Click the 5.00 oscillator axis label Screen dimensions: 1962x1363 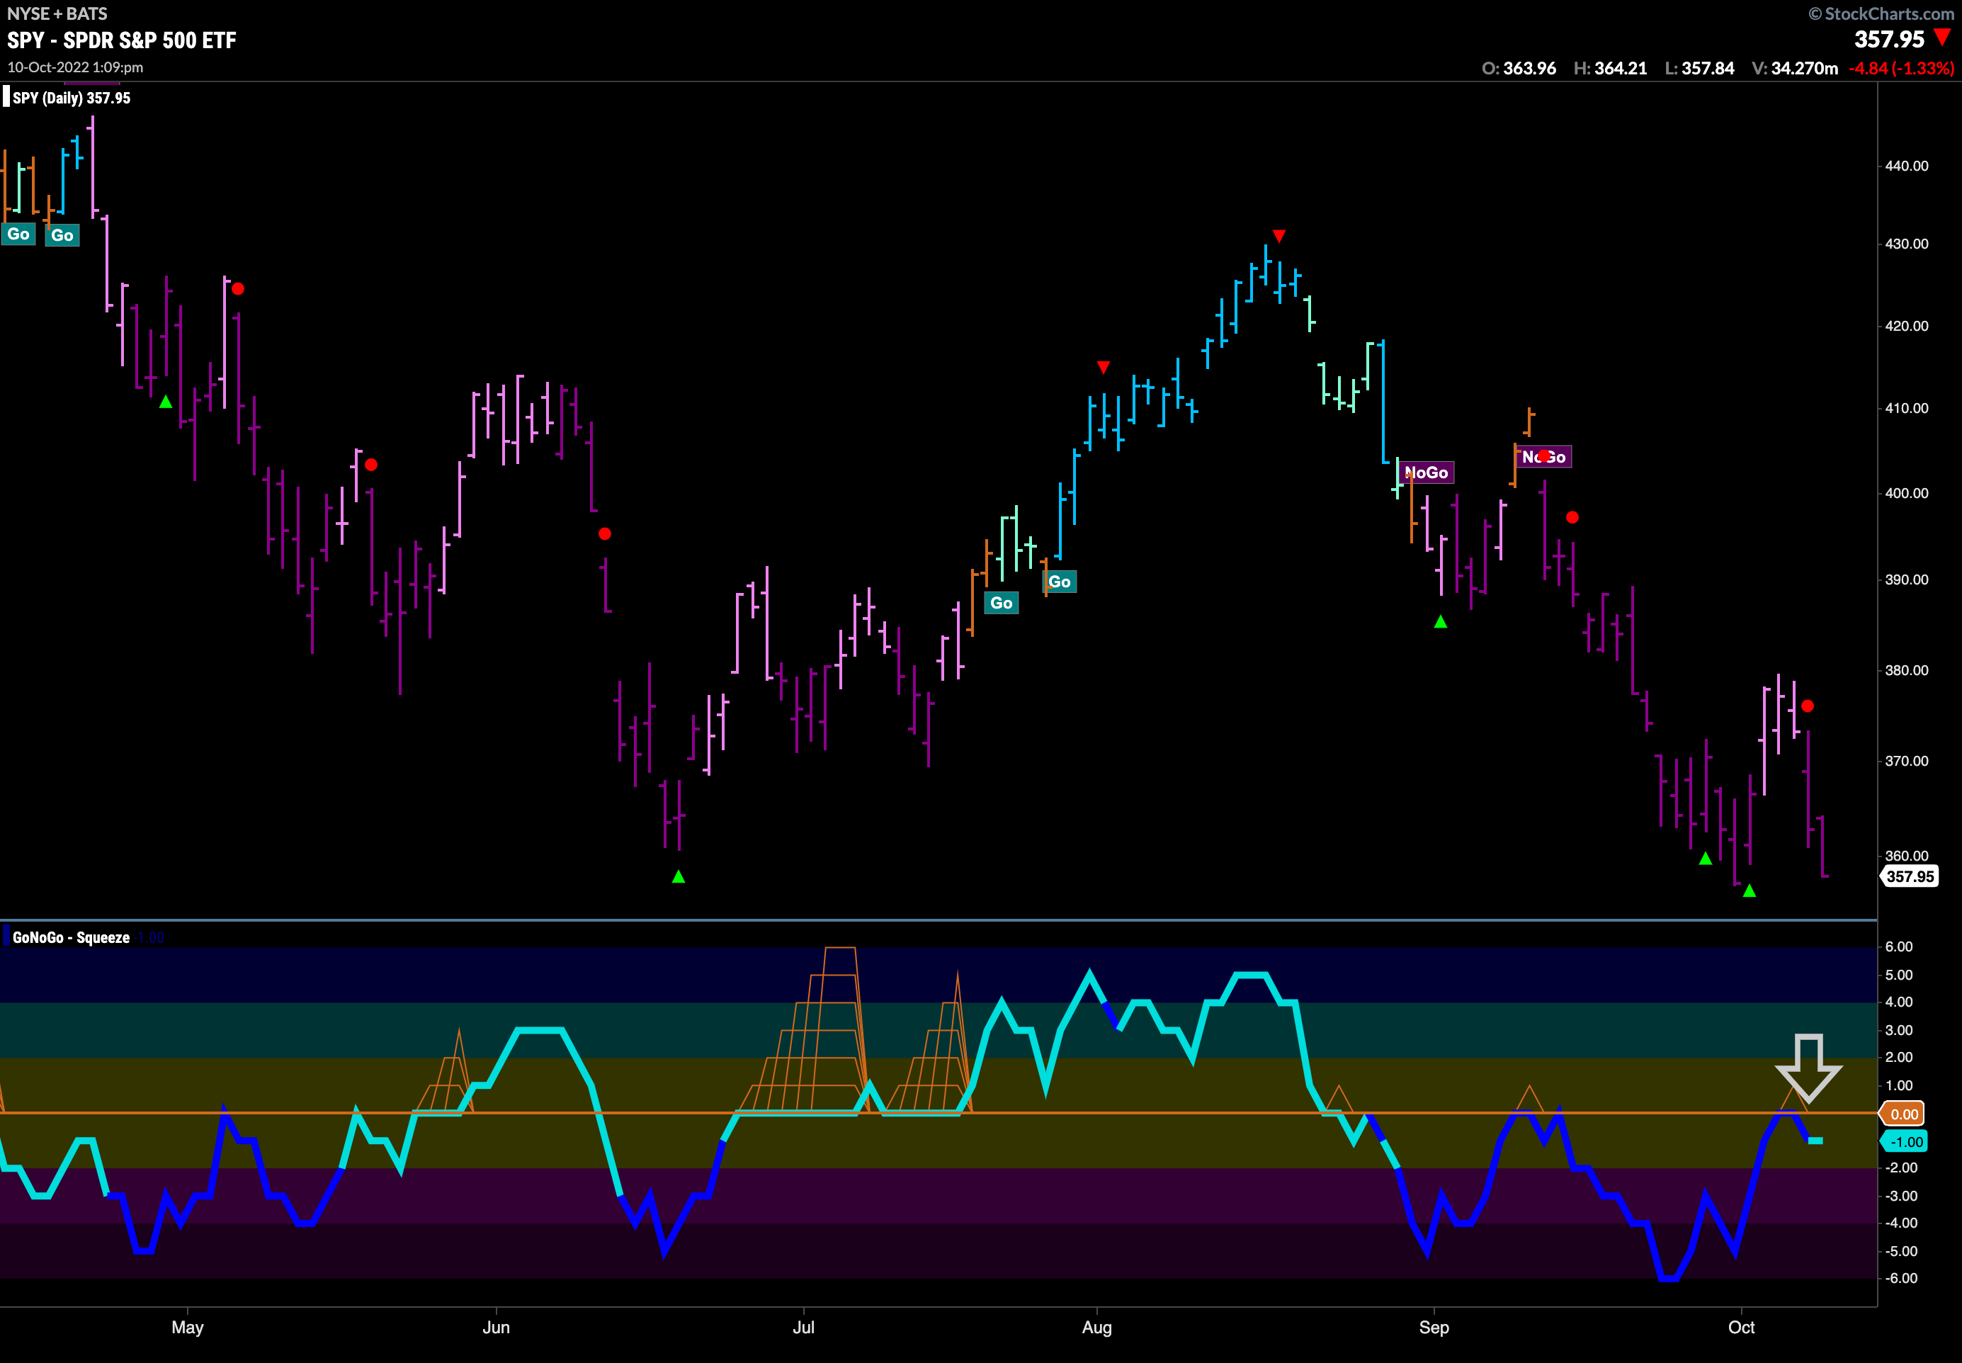point(1899,974)
